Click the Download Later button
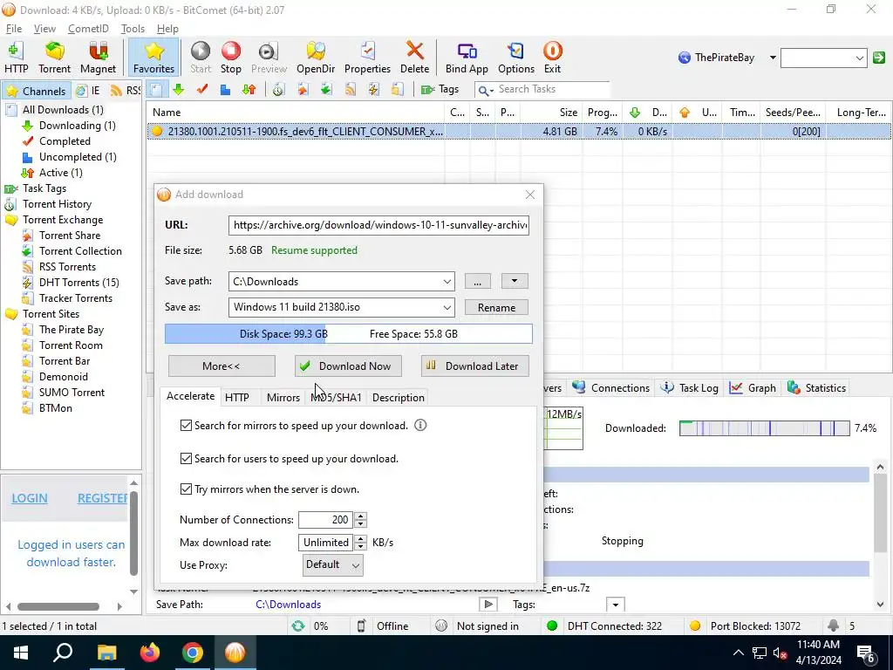The width and height of the screenshot is (893, 670). (x=475, y=366)
